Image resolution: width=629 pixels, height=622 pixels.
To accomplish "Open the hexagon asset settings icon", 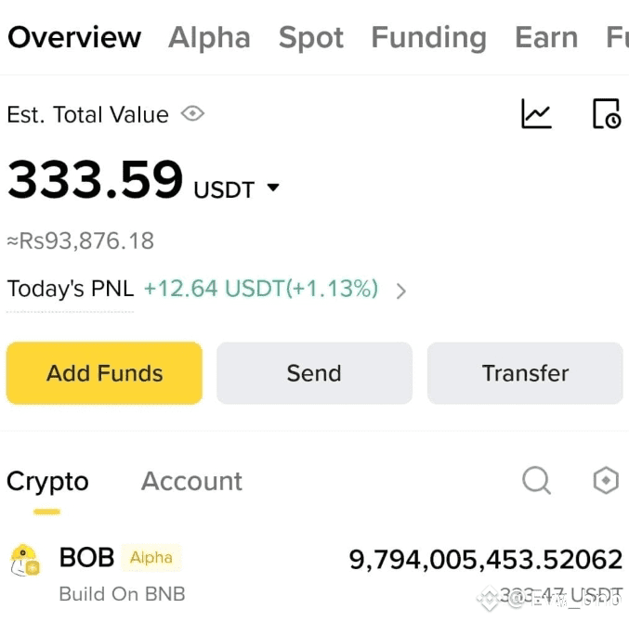I will click(606, 480).
